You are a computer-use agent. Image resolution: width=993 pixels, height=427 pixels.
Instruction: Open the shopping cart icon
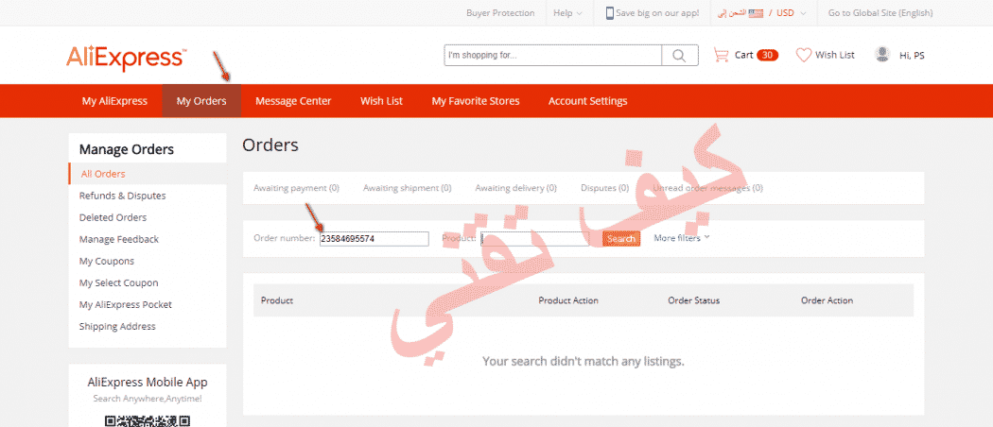721,55
